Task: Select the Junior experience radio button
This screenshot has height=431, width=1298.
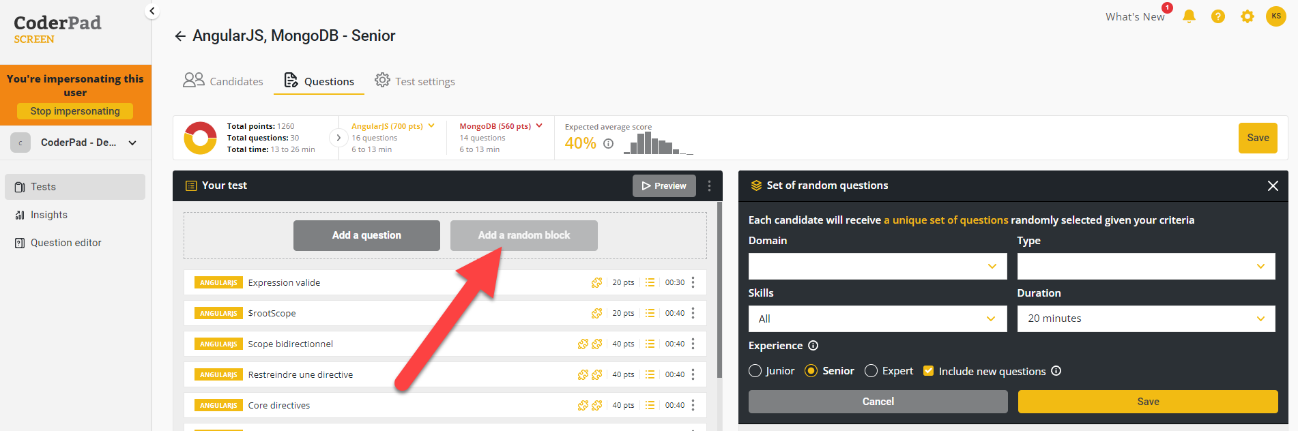Action: pyautogui.click(x=755, y=371)
